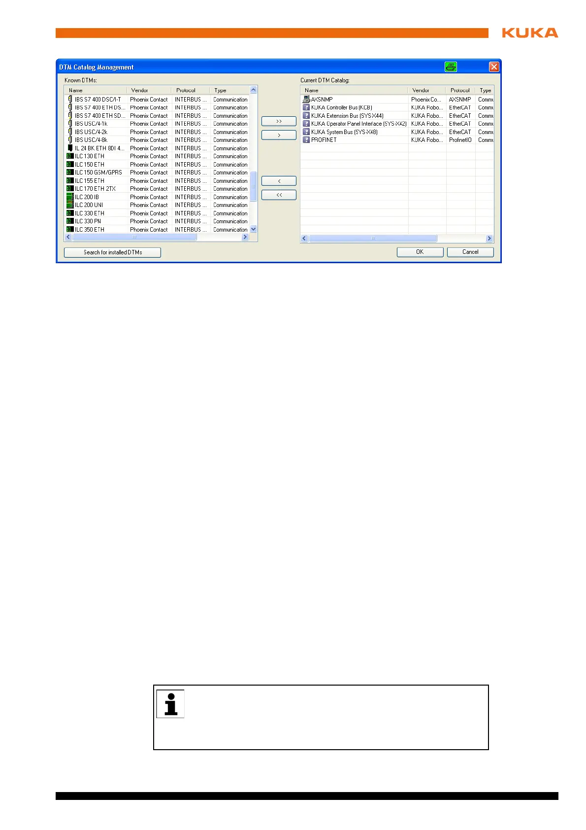Click Known DTMs horizontal scrollbar thumb
Viewport: 586px width, 830px height.
click(x=134, y=237)
